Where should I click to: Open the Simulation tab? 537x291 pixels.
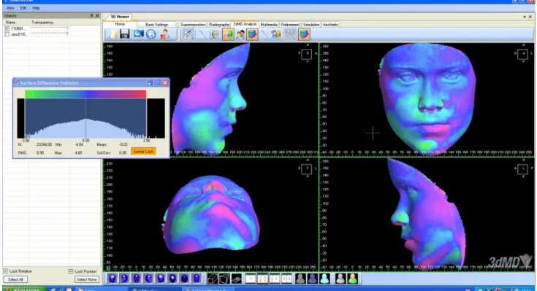coord(311,25)
